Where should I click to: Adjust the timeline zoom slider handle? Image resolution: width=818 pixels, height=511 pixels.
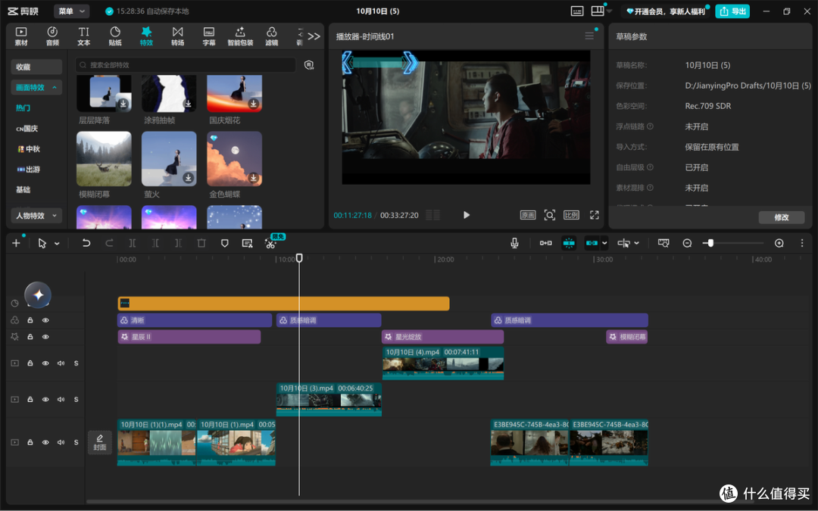tap(710, 243)
